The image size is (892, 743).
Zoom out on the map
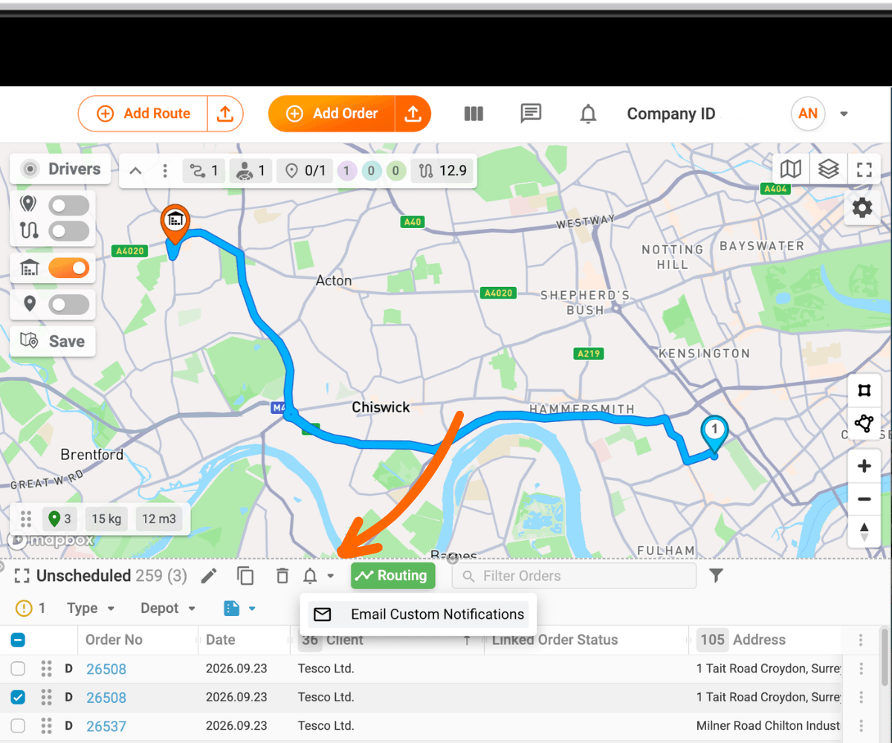coord(864,499)
